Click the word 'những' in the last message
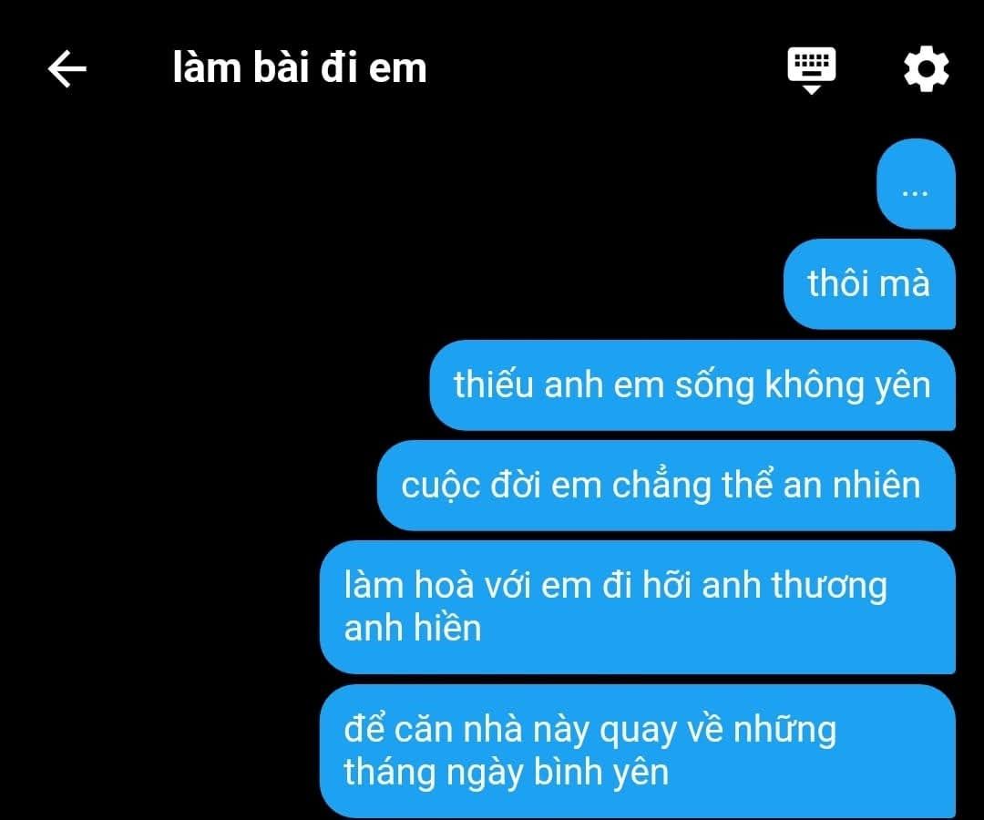Image resolution: width=984 pixels, height=820 pixels. tap(784, 731)
